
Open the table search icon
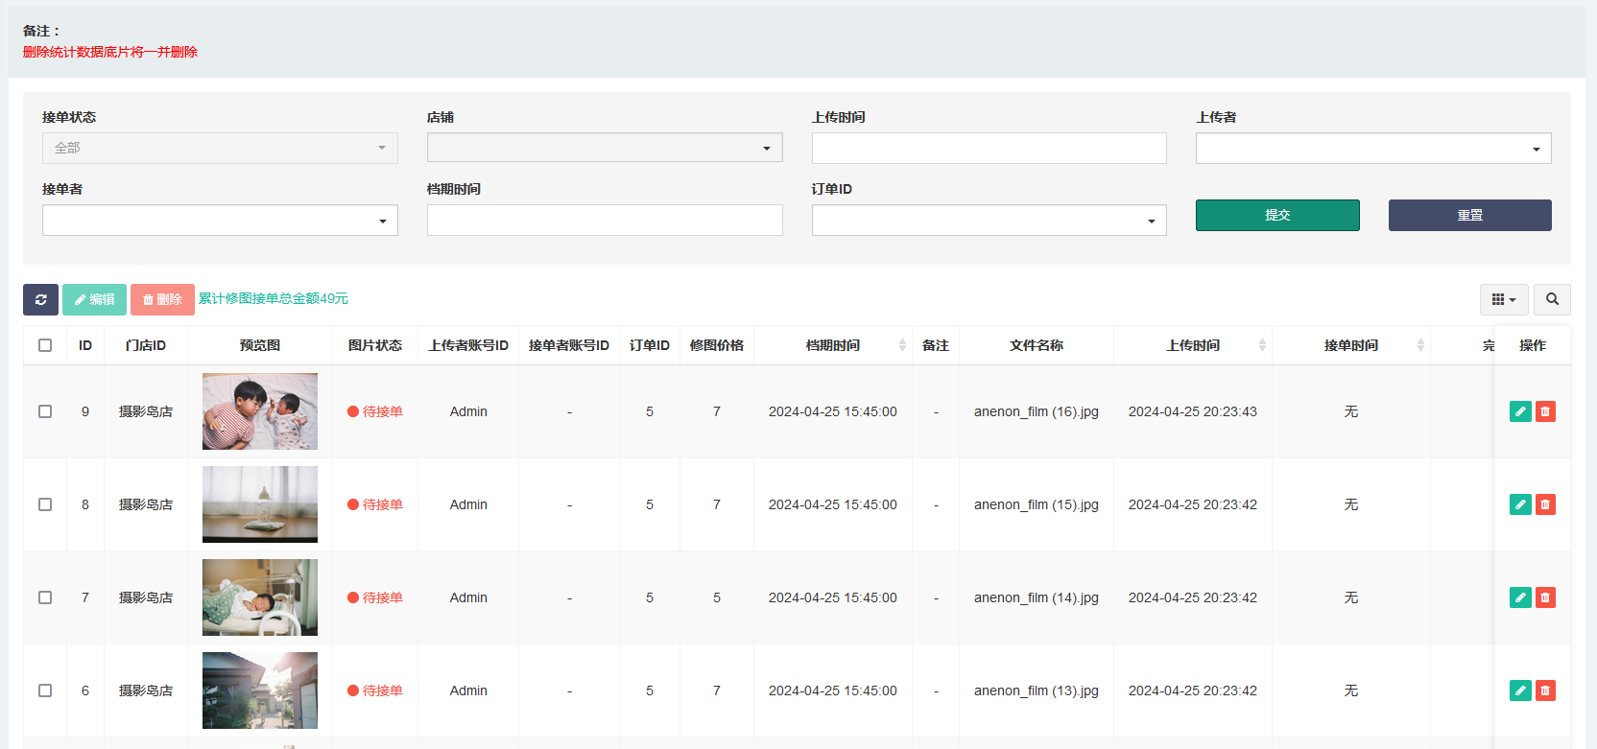coord(1552,299)
